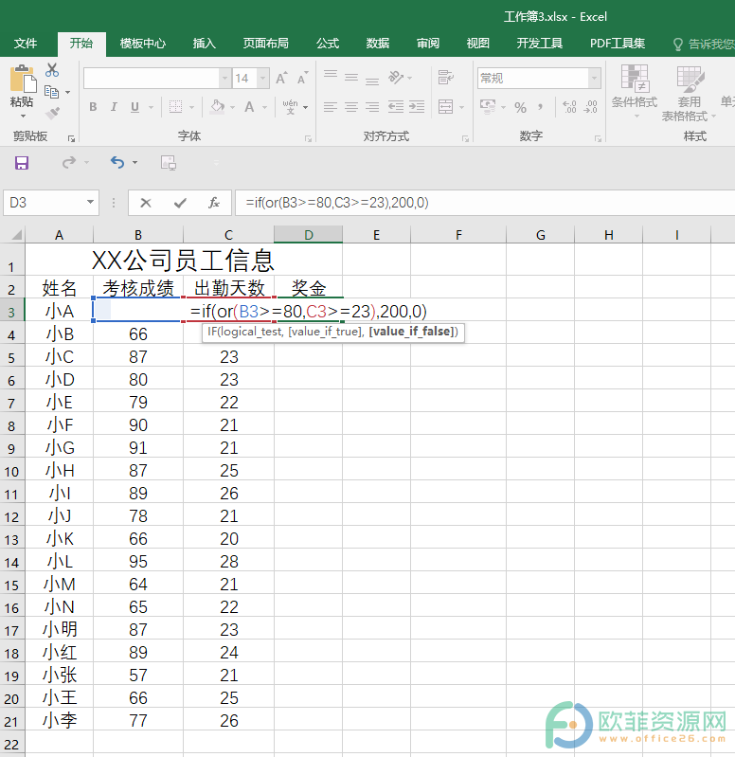Screen dimensions: 735x757
Task: Apply middle vertical alignment
Action: pos(351,77)
